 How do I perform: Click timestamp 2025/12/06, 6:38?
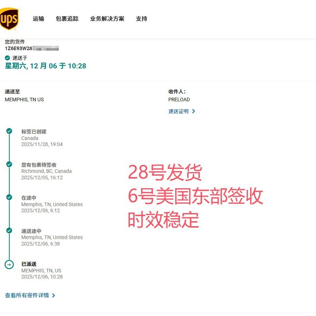(40, 244)
